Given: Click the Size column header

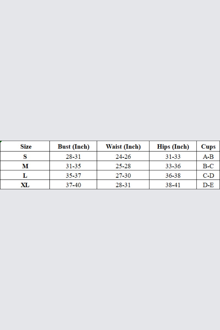Looking at the screenshot, I should pos(26,147).
